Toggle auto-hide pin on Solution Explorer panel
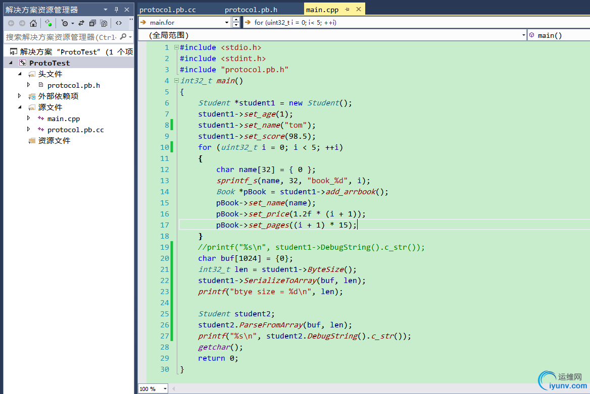 coord(116,10)
